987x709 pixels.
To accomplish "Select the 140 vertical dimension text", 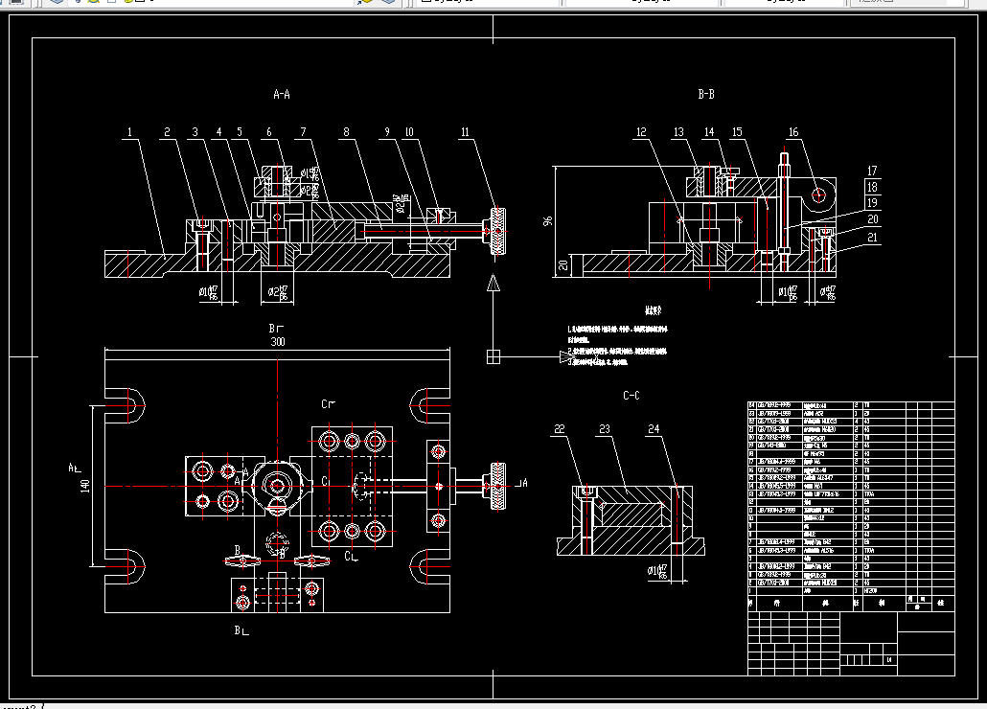I will (x=85, y=486).
